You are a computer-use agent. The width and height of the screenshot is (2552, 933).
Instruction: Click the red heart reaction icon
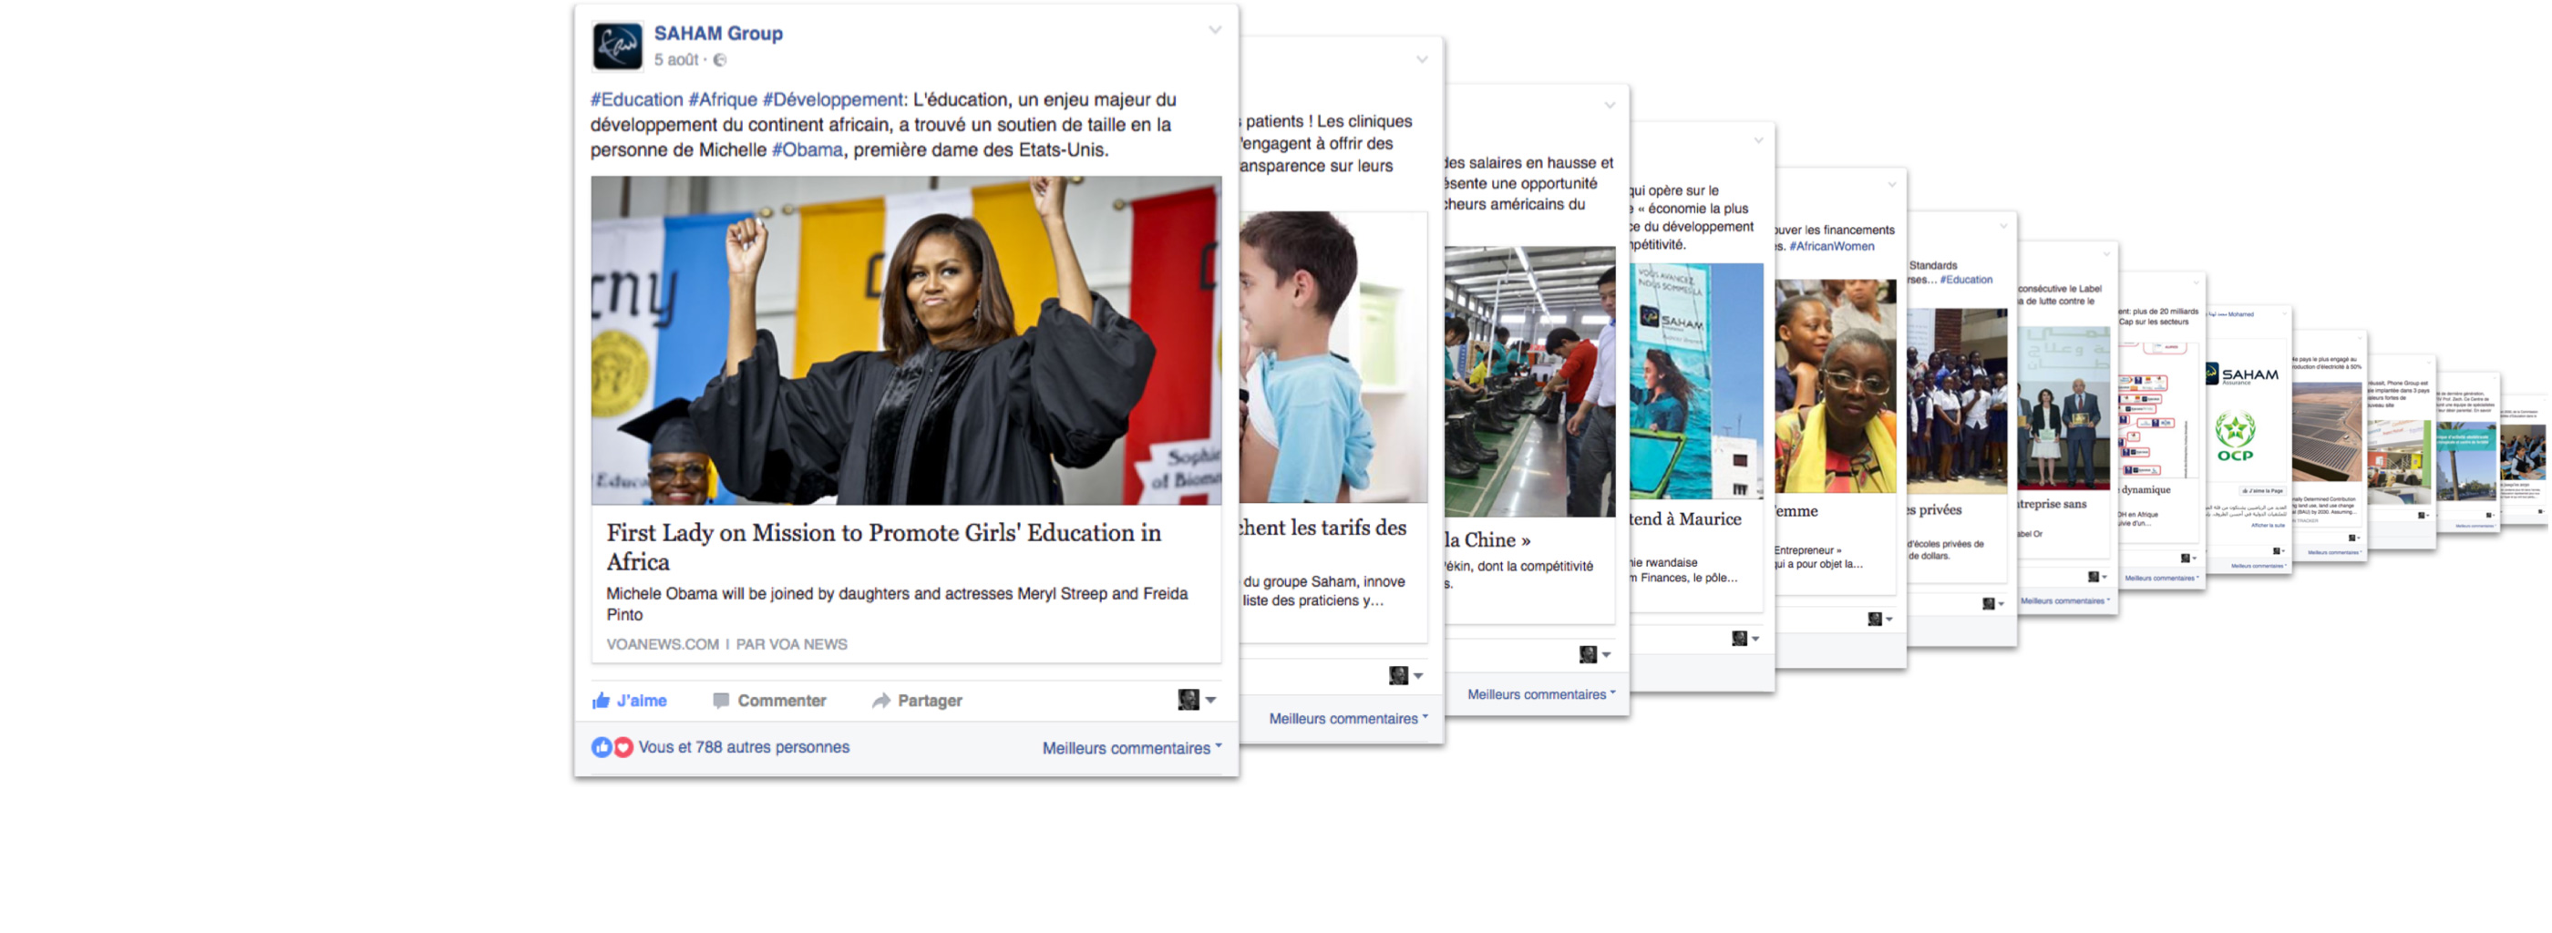tap(623, 747)
